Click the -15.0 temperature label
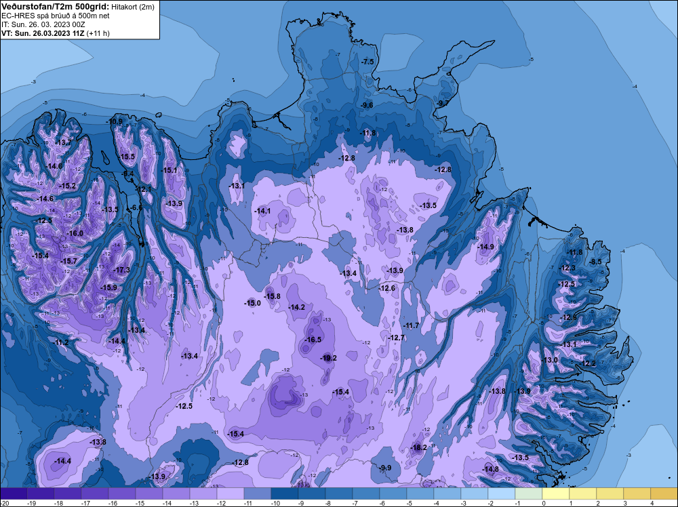Screen dimensions: 678x507 252,303
